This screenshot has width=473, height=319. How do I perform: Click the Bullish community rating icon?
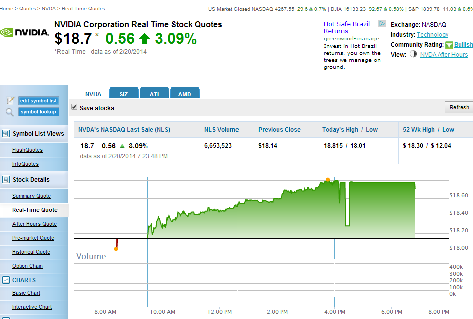tap(449, 45)
